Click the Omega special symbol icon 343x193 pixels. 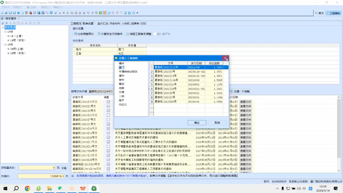129,13
